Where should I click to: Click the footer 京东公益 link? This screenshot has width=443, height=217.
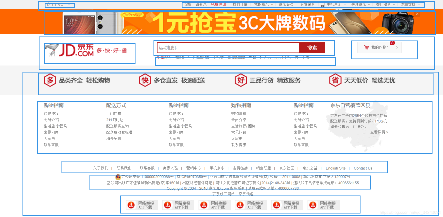click(310, 168)
